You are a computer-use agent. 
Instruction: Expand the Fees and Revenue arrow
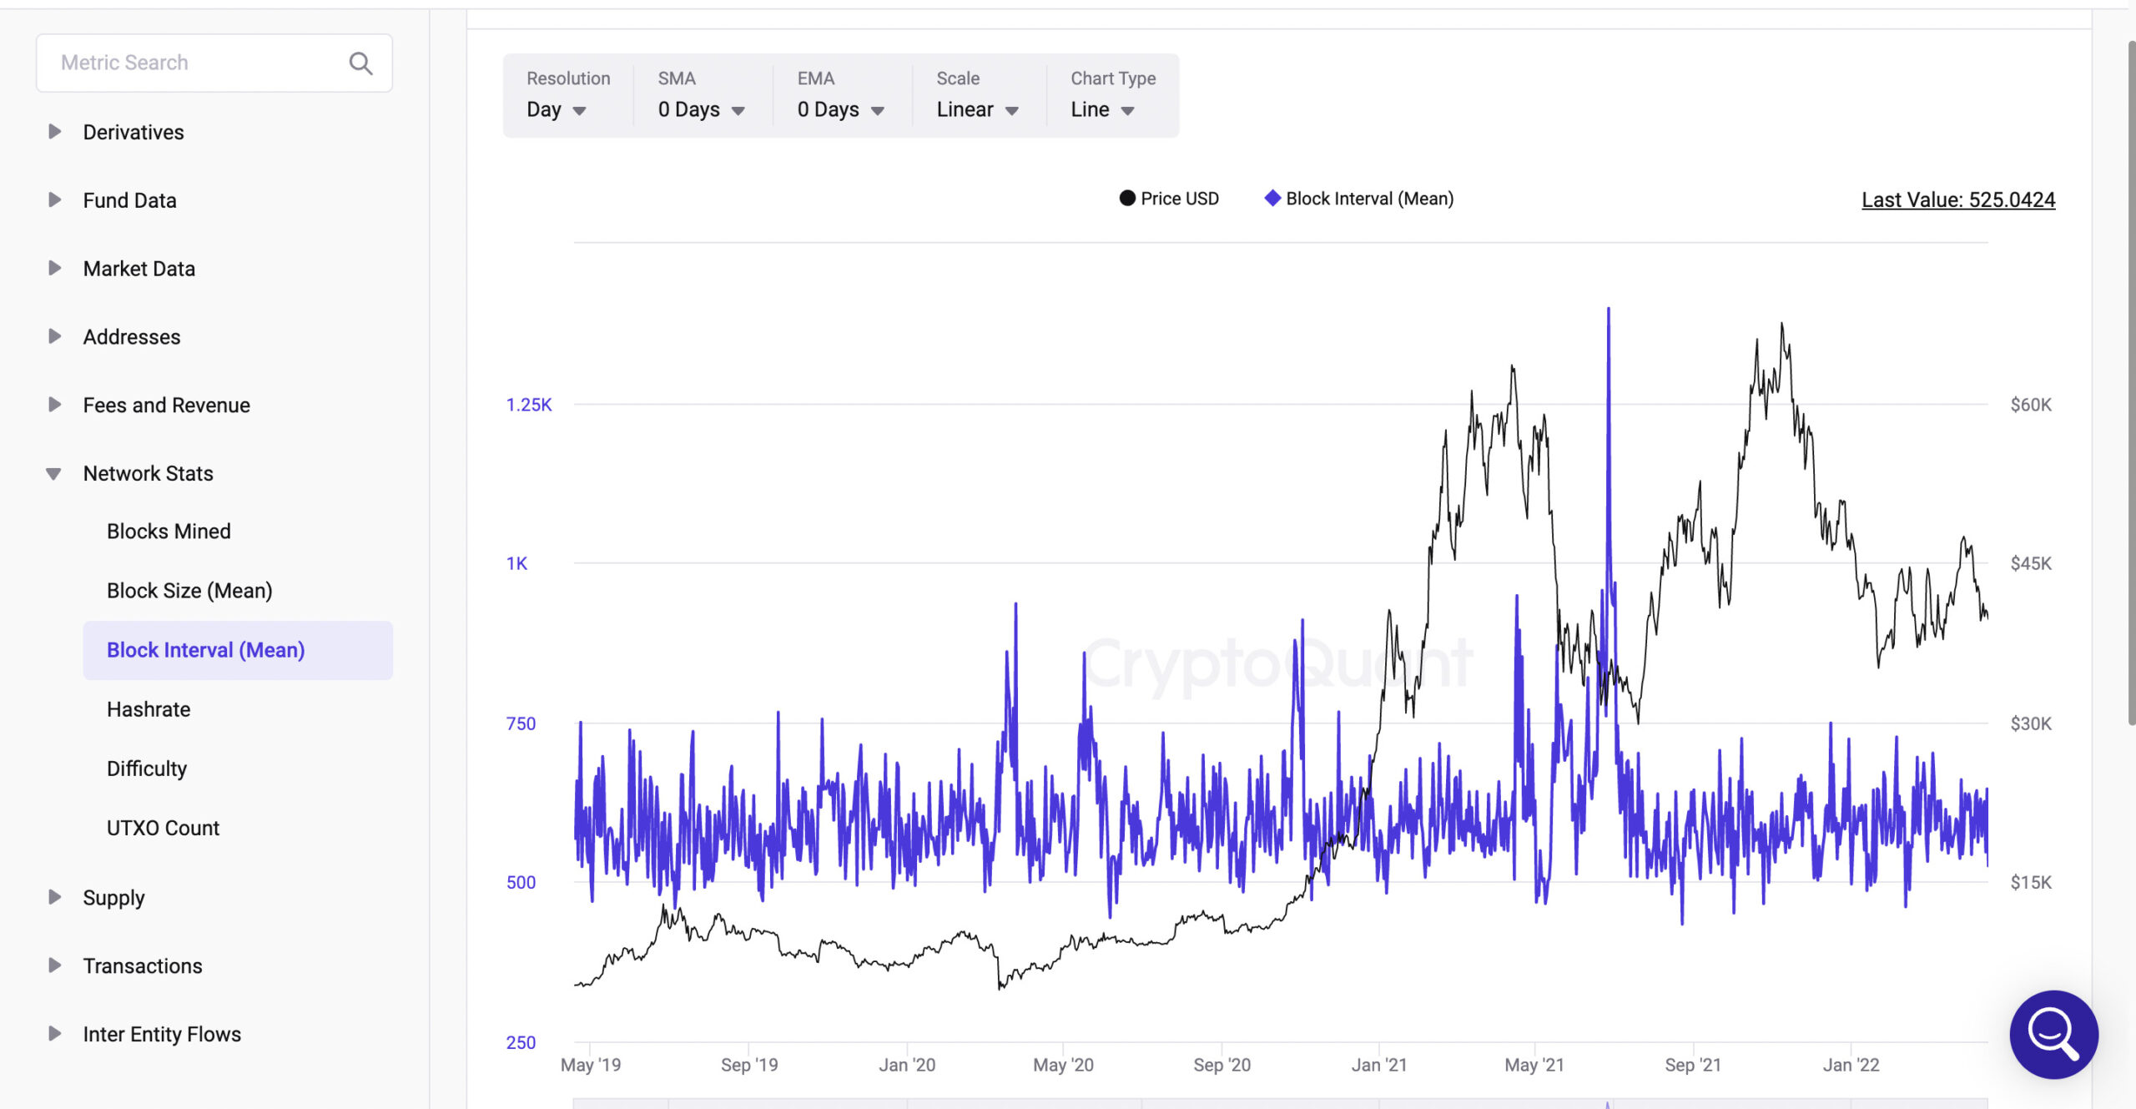click(x=54, y=405)
